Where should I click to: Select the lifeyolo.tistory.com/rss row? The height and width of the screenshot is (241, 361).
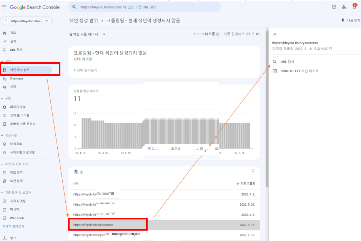(164, 225)
